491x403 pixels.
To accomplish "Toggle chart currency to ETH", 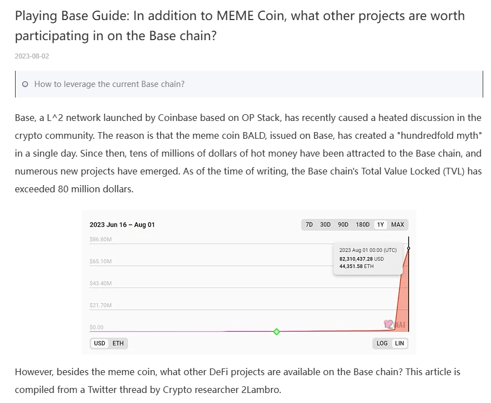I will 118,343.
